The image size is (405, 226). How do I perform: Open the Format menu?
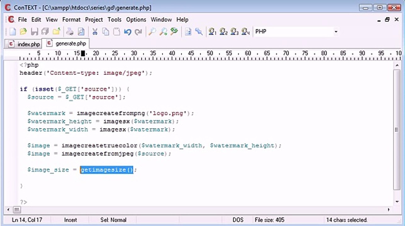71,19
